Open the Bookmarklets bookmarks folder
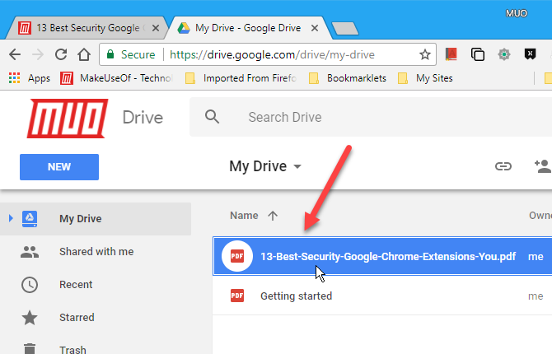Screen dimensions: 552x354 point(348,78)
